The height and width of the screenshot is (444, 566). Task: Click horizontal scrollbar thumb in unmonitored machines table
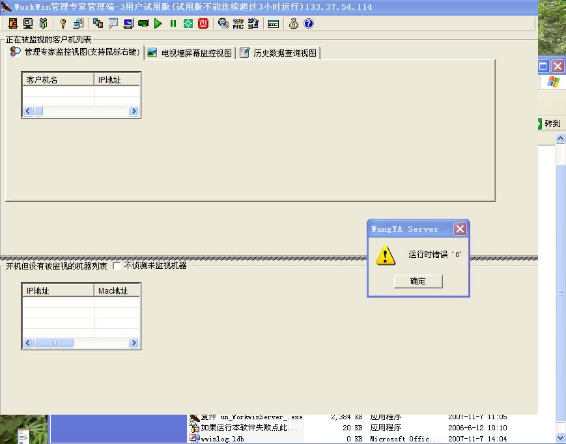[x=54, y=342]
